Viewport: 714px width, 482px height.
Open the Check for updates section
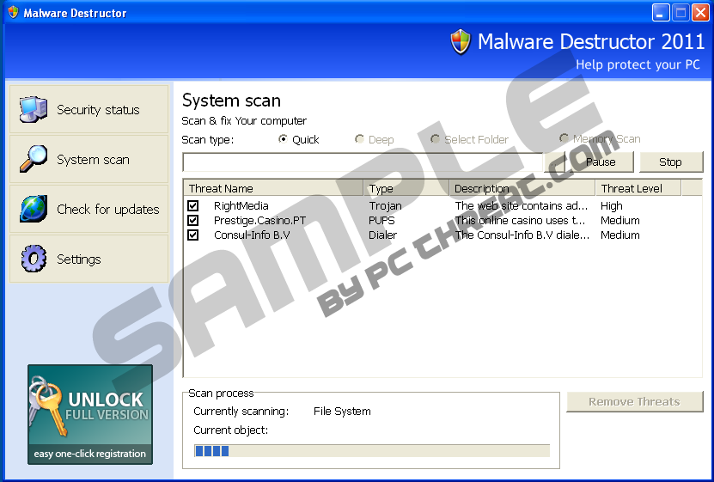[89, 209]
